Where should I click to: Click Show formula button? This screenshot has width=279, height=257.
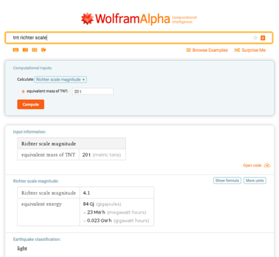coord(227,181)
